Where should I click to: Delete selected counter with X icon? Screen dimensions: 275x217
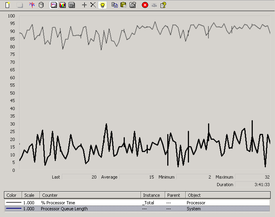[93, 5]
